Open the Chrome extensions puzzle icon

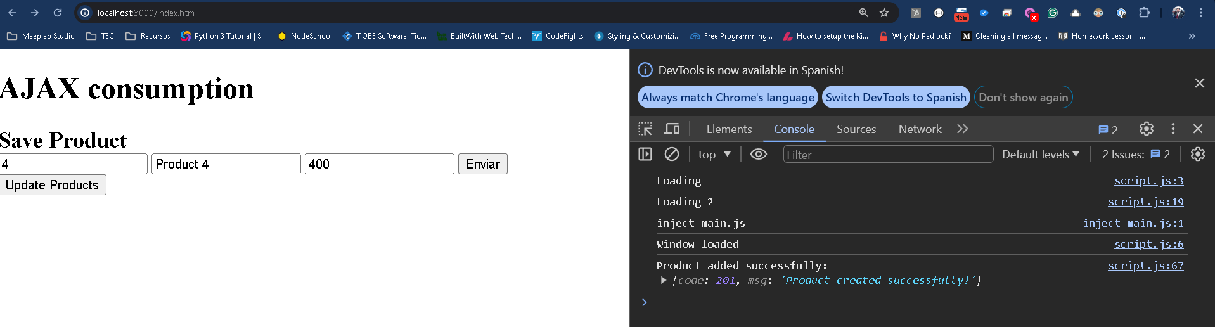pyautogui.click(x=1144, y=13)
